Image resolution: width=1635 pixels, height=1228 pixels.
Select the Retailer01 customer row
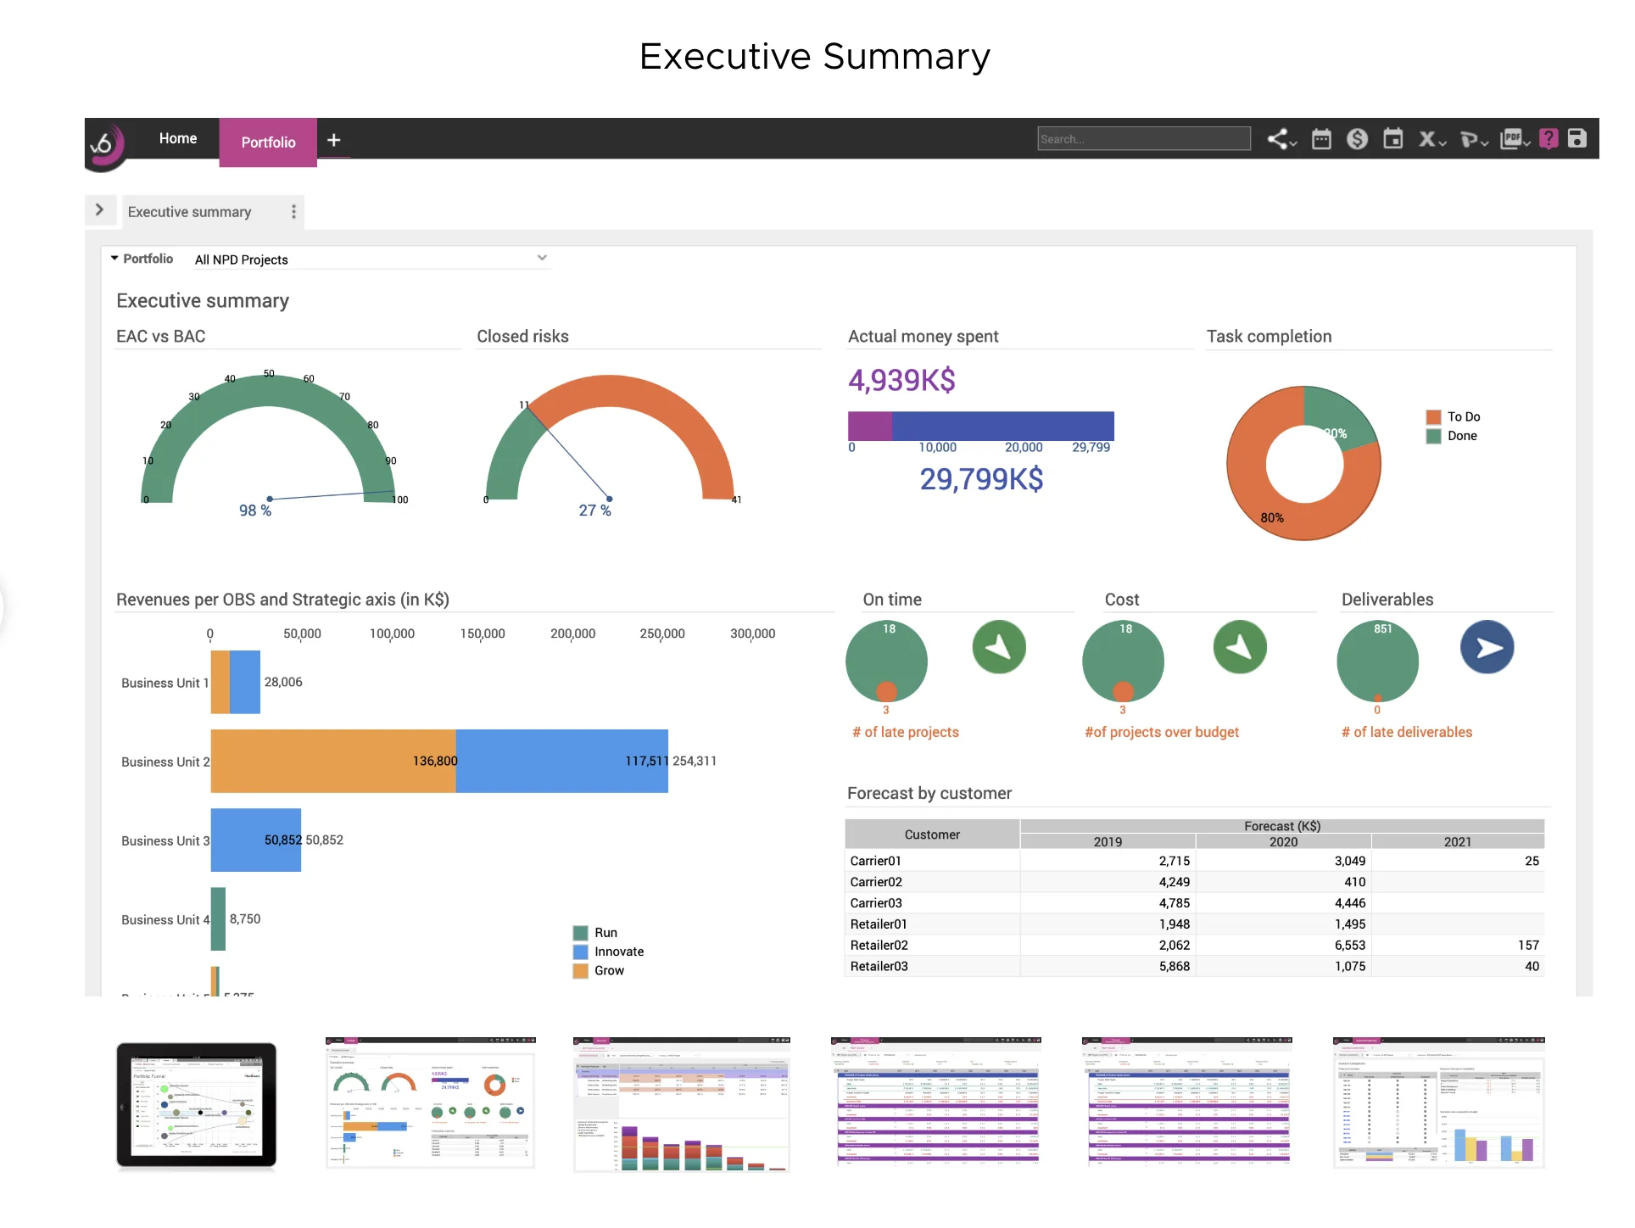(1194, 924)
